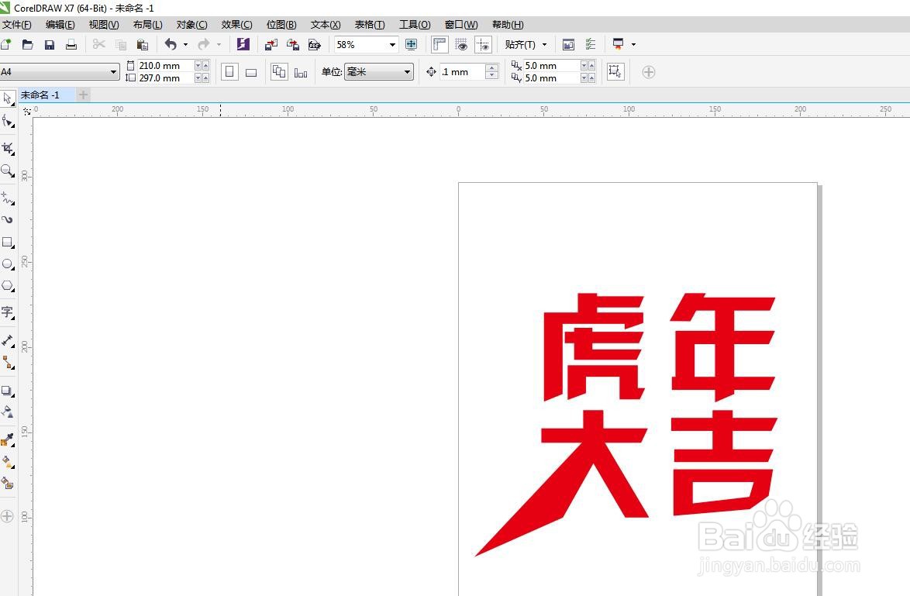Save the document with floppy icon
The height and width of the screenshot is (596, 910).
coord(50,44)
